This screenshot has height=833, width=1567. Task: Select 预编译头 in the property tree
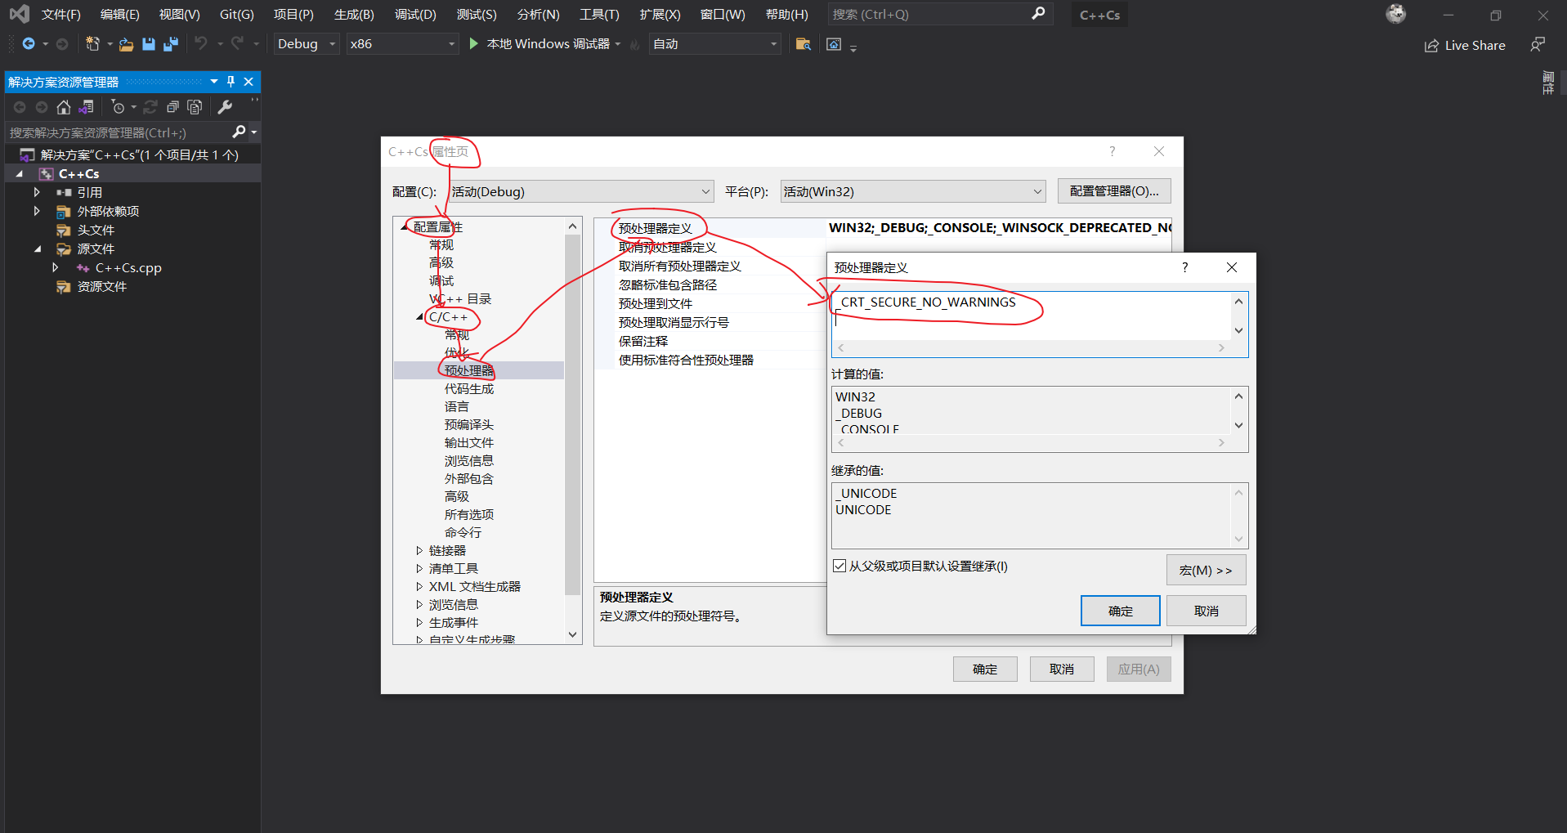point(469,425)
